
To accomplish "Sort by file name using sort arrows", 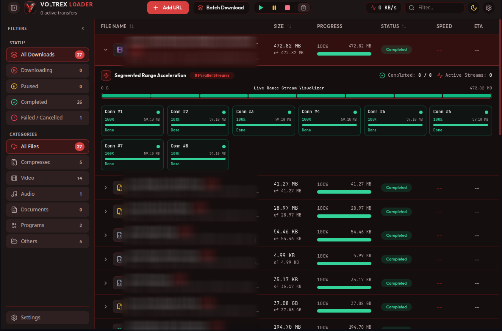I will [x=131, y=26].
